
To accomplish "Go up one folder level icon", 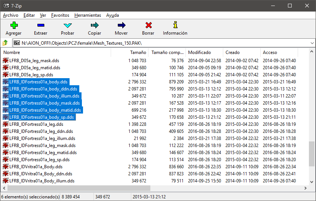I will [x=6, y=43].
